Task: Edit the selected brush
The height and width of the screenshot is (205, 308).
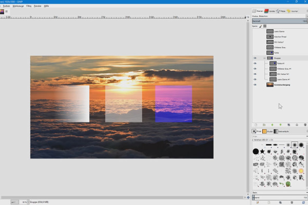Action: point(257,202)
